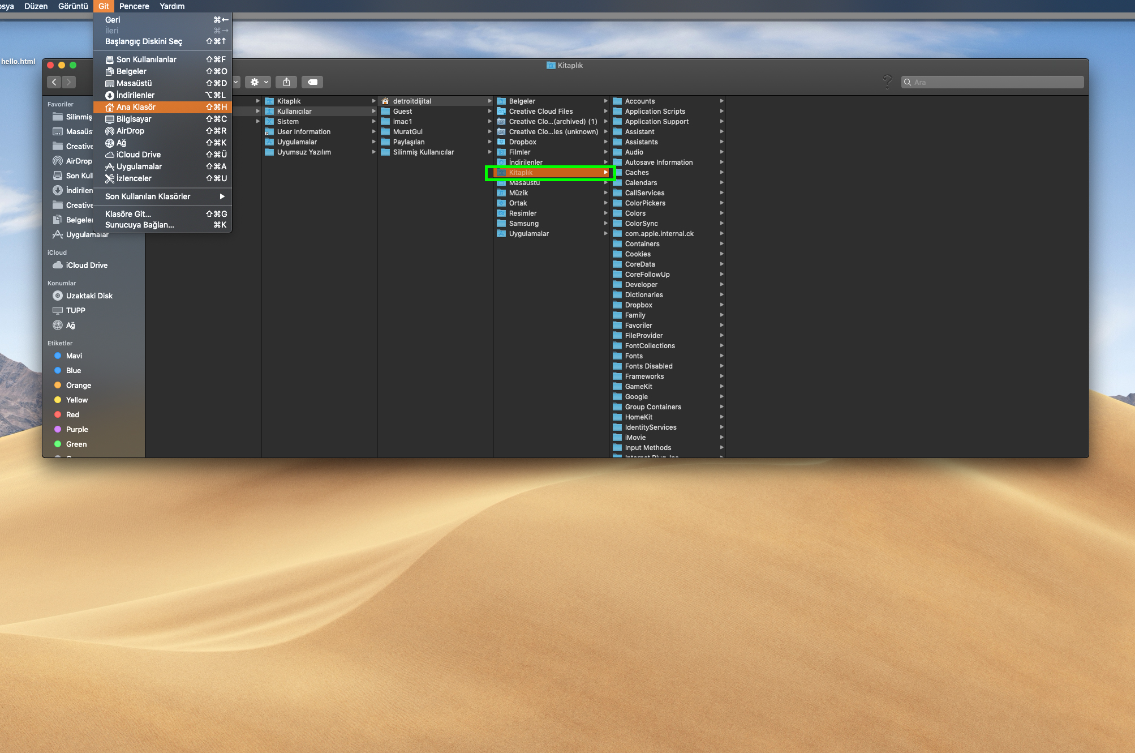Select the Dropbox folder in detroitdijital column
1135x753 pixels.
[x=521, y=142]
